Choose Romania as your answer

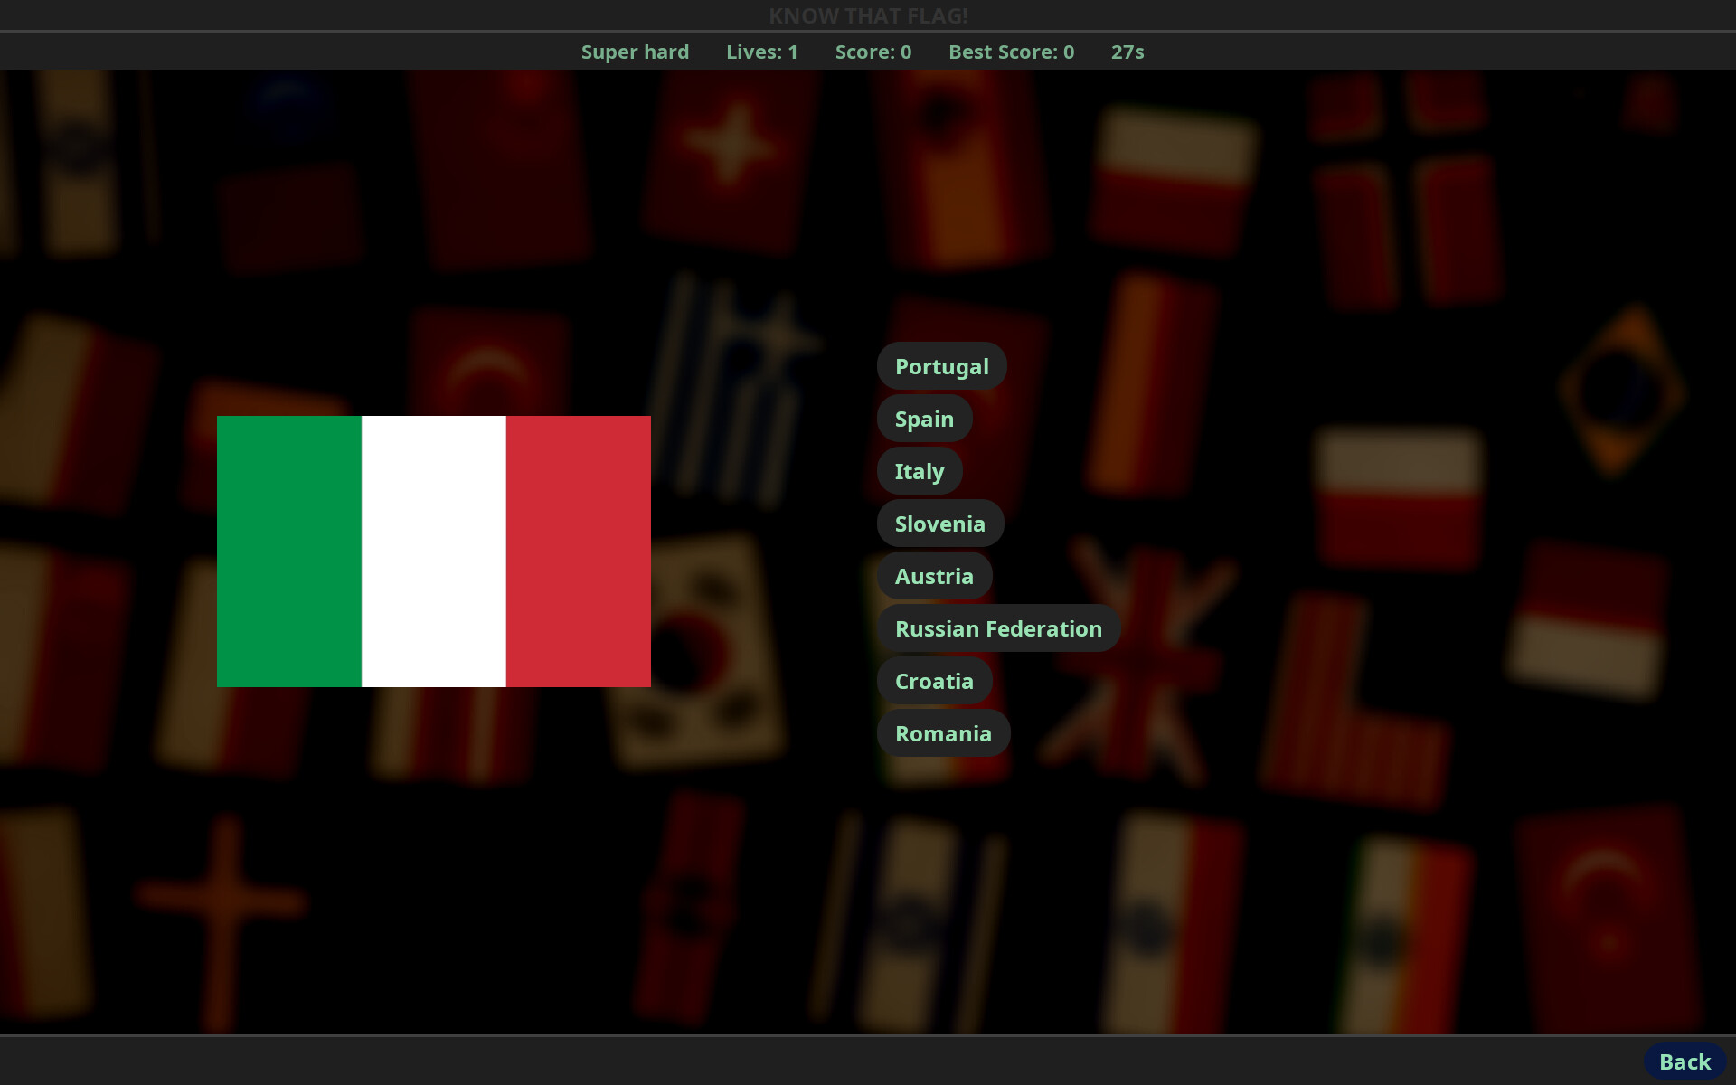[x=943, y=733]
